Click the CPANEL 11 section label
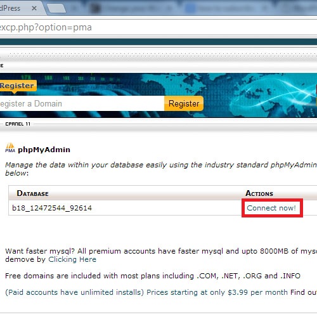317x317 pixels. [18, 124]
